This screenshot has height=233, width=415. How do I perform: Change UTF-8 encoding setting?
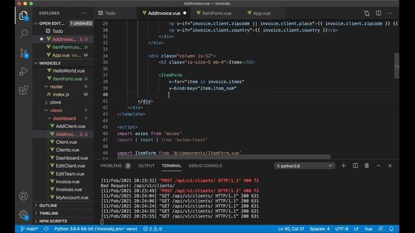(x=342, y=228)
